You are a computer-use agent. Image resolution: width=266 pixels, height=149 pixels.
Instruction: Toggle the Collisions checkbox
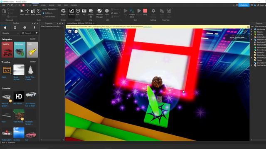pyautogui.click(x=44, y=13)
